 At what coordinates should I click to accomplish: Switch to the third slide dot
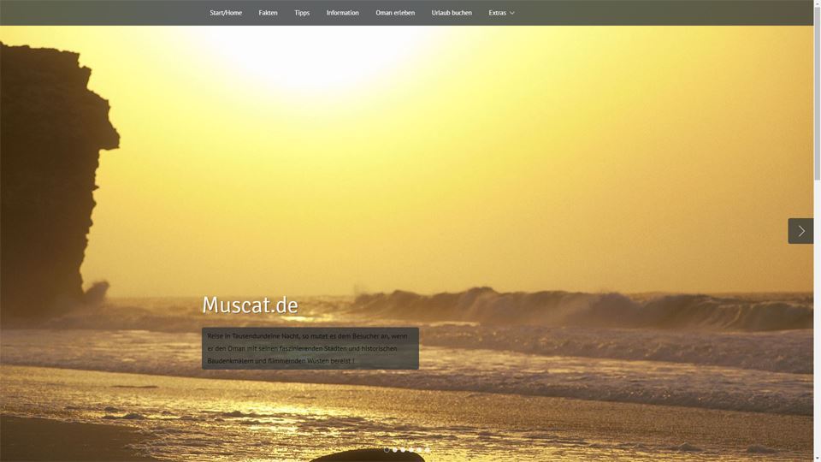click(x=403, y=449)
